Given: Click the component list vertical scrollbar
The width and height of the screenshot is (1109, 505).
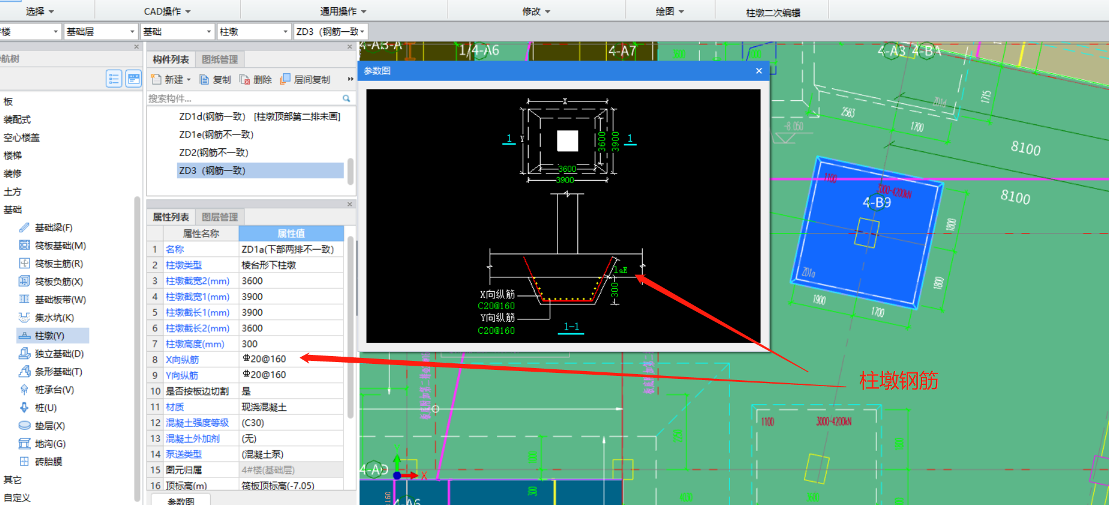Looking at the screenshot, I should click(350, 171).
